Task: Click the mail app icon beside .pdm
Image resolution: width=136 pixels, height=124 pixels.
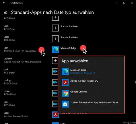Action: click(x=55, y=93)
